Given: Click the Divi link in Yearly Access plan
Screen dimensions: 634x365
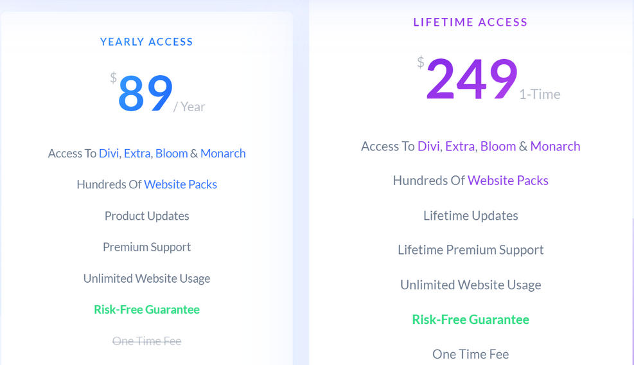Looking at the screenshot, I should 109,154.
